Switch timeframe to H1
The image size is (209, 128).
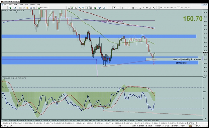[x=175, y=8]
